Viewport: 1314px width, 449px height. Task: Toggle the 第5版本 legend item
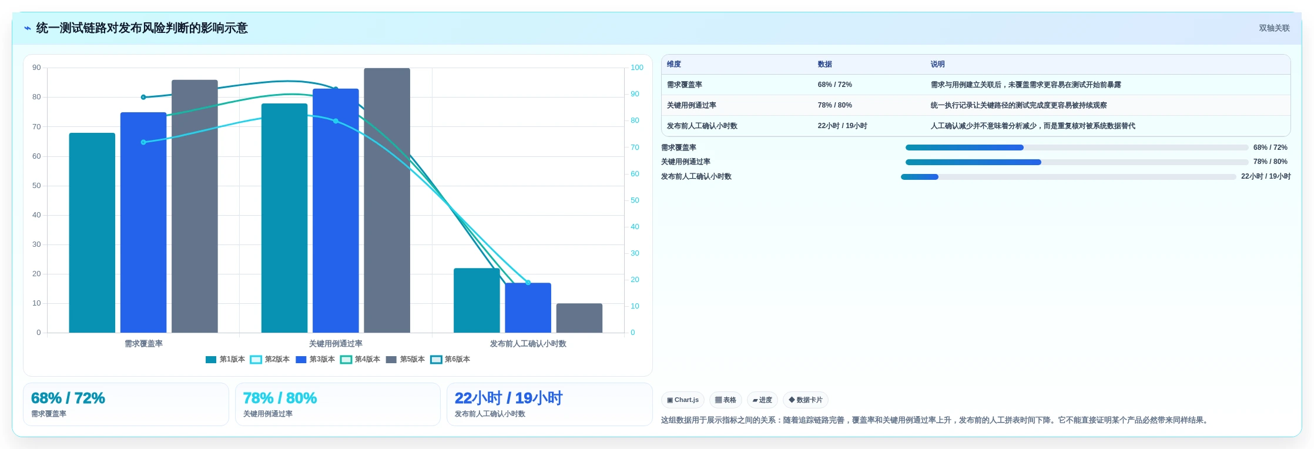(405, 360)
